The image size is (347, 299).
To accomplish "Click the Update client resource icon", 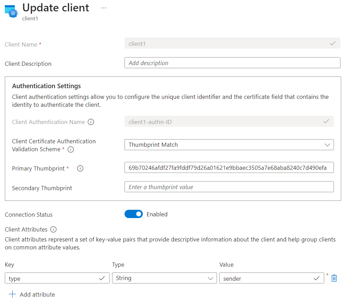I will (x=11, y=11).
